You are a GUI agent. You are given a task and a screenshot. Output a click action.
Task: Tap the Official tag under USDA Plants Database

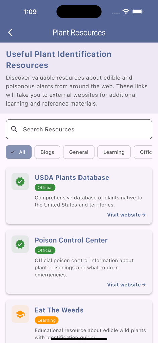pyautogui.click(x=45, y=188)
